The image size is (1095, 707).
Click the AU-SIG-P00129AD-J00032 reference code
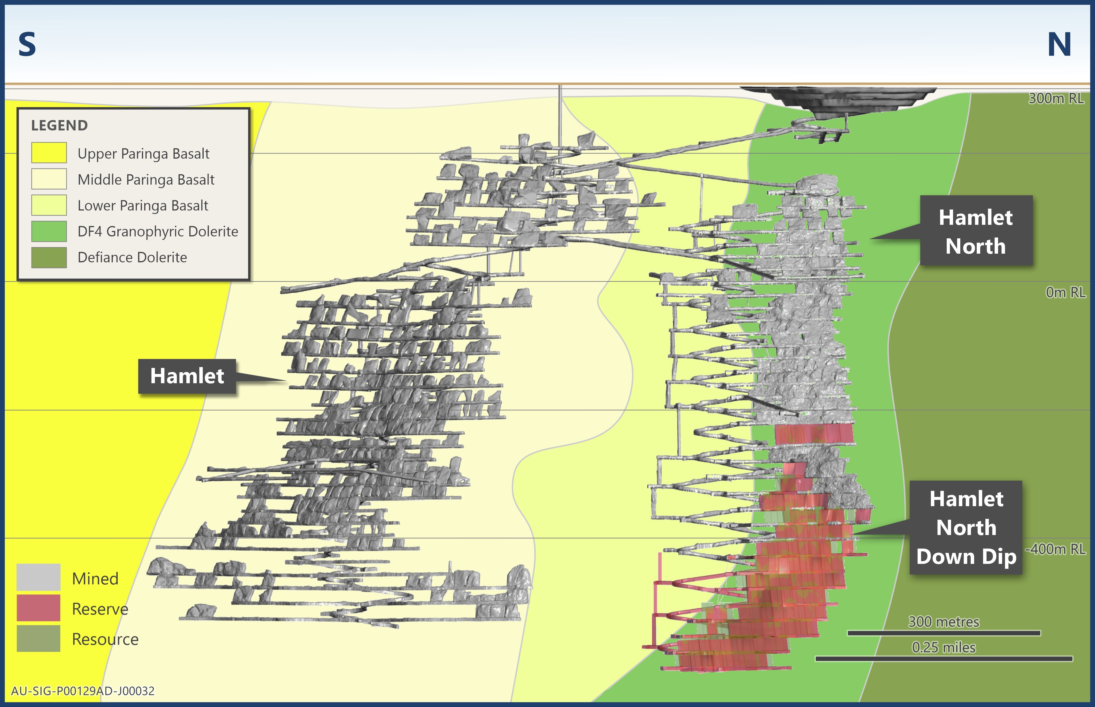tap(82, 691)
